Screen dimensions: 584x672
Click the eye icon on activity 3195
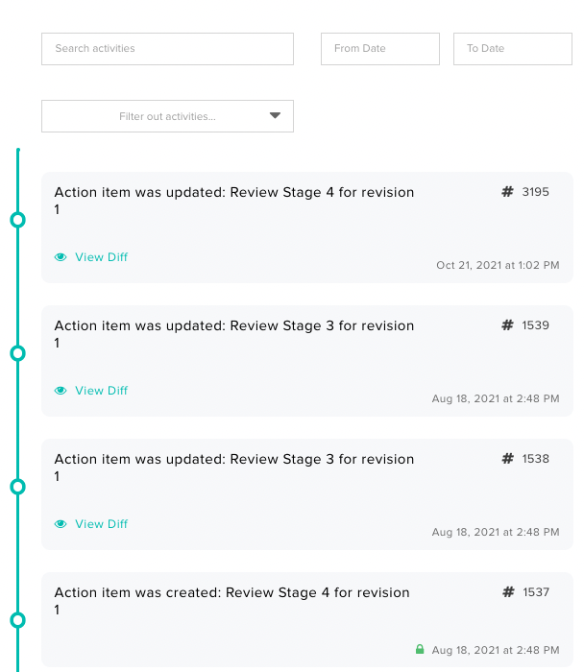(61, 257)
